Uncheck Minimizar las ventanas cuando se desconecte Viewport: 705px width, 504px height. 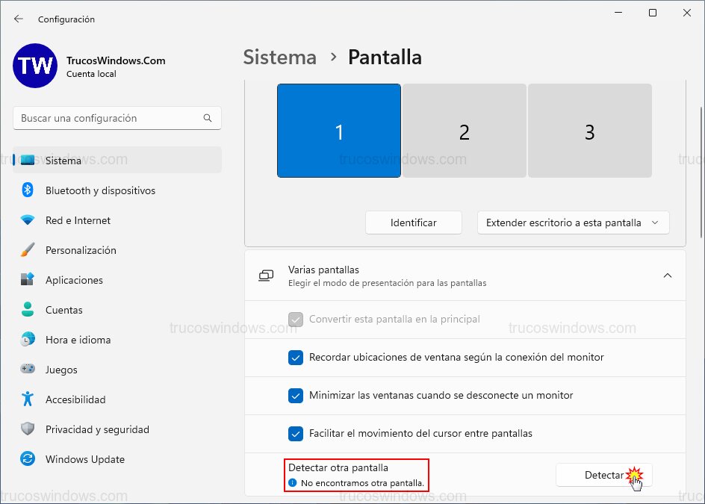pyautogui.click(x=296, y=396)
